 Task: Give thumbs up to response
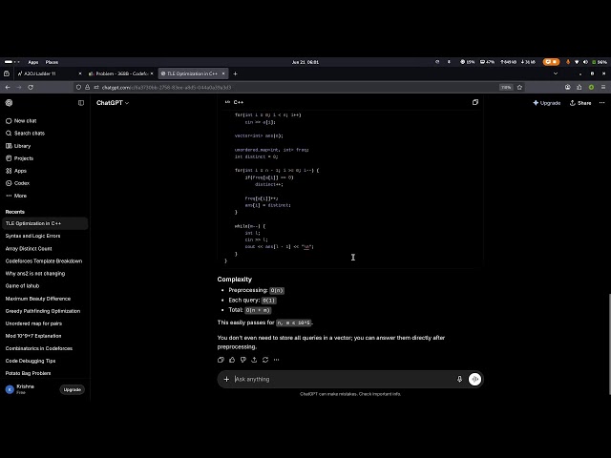232,360
